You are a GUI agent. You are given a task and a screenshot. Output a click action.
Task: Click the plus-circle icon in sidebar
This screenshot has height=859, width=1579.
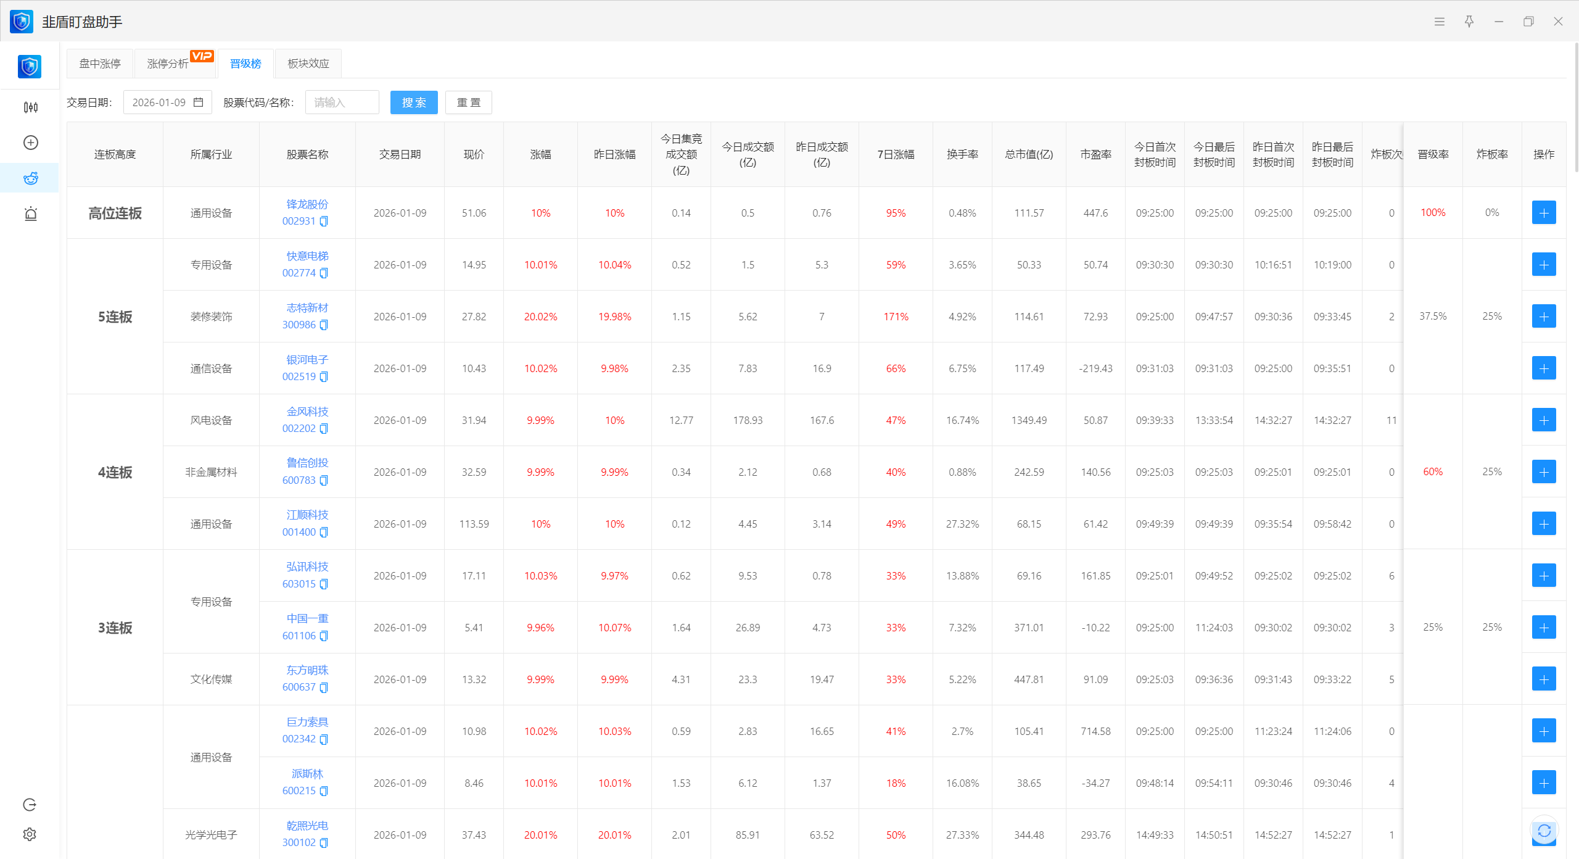30,143
